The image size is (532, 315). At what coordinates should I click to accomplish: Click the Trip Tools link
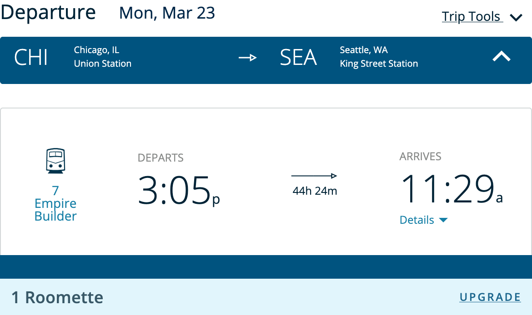[472, 17]
